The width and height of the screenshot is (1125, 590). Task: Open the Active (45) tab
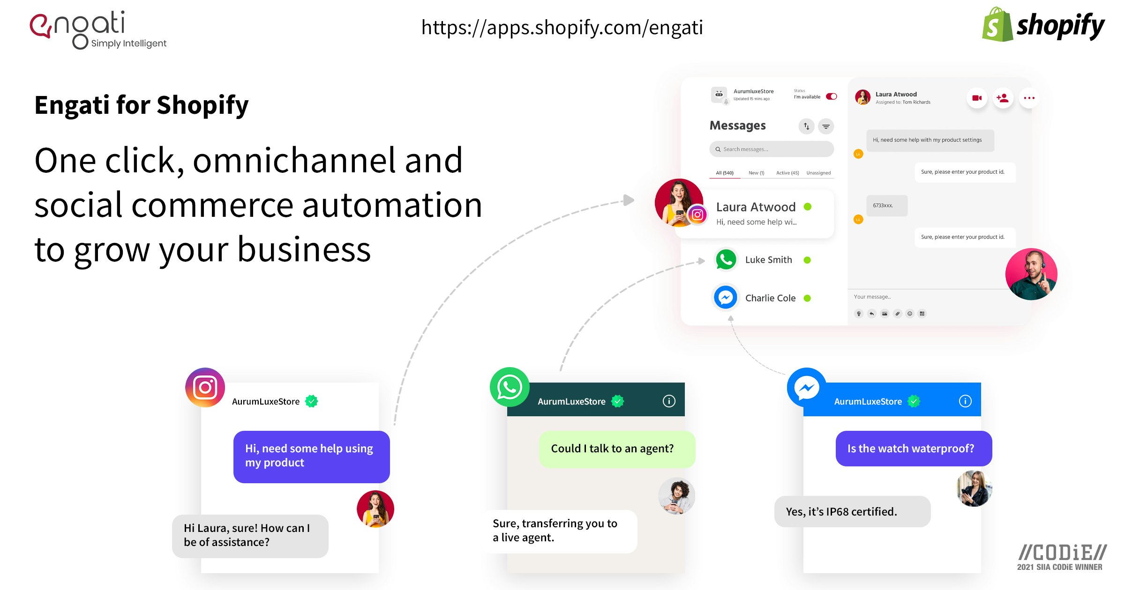787,173
